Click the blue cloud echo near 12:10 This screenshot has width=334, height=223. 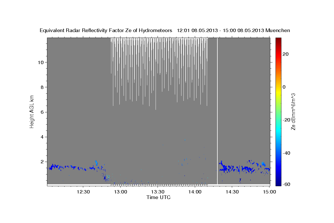(x=54, y=167)
